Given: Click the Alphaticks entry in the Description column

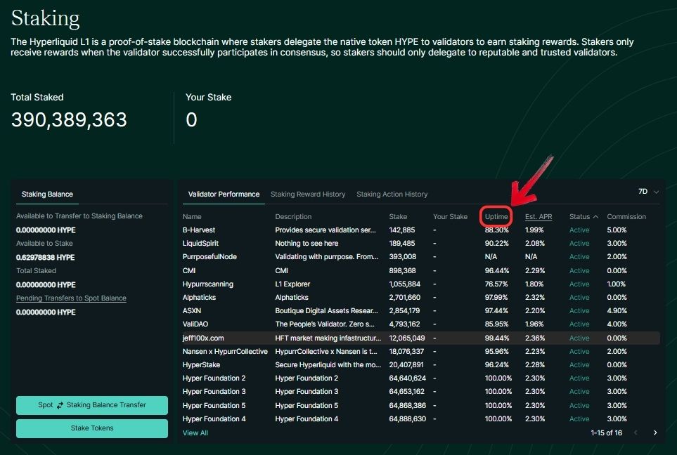Looking at the screenshot, I should tap(292, 297).
